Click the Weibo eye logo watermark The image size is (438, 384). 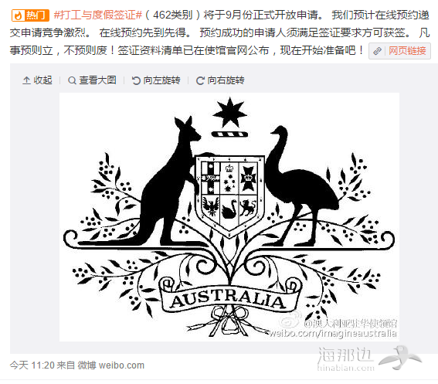point(290,321)
